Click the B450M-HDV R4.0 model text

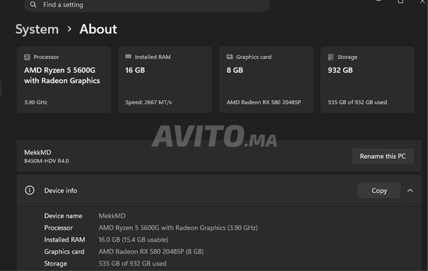pyautogui.click(x=46, y=161)
